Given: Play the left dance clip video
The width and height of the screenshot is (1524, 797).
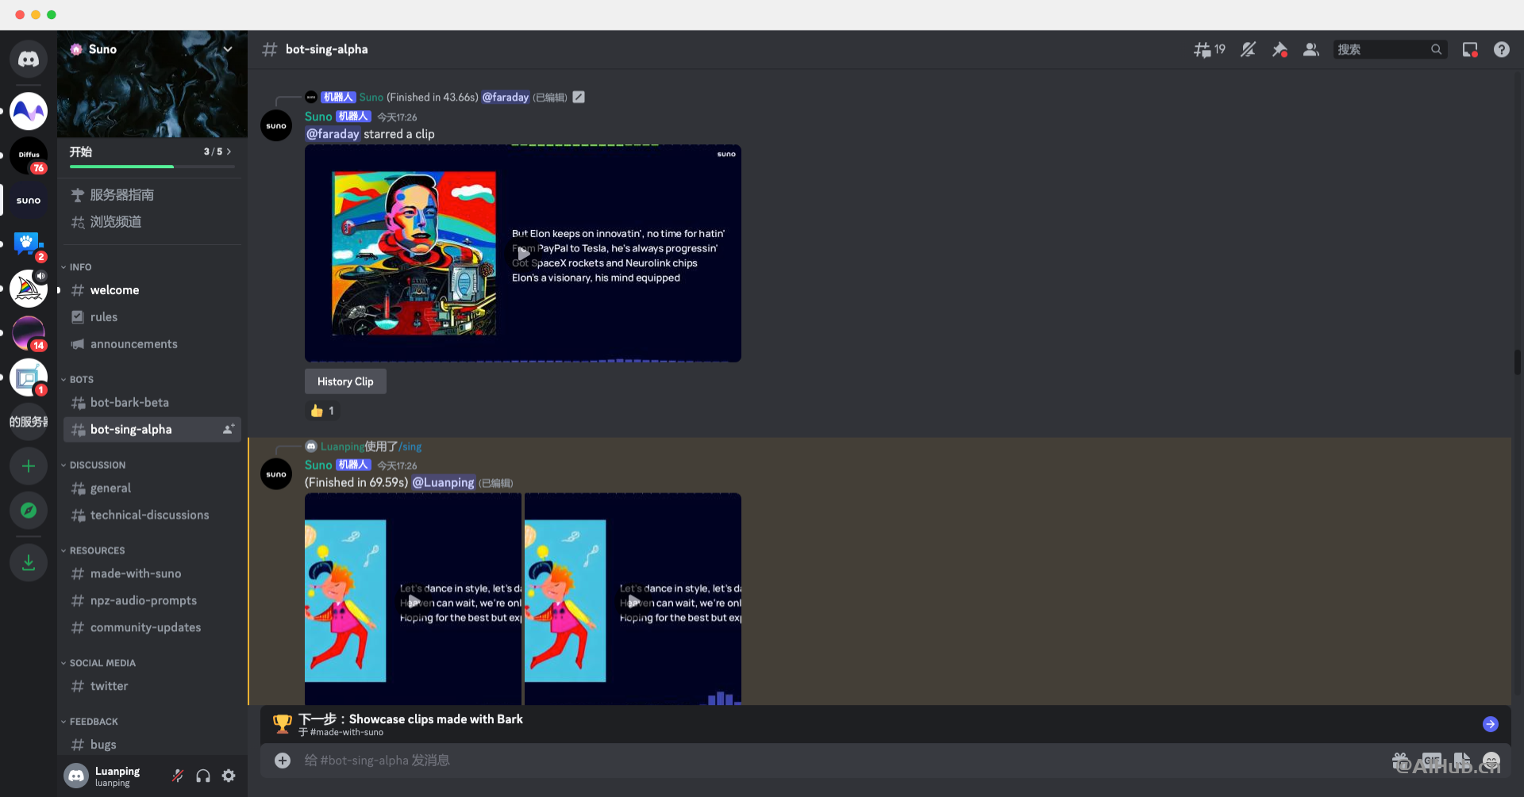Looking at the screenshot, I should point(414,602).
